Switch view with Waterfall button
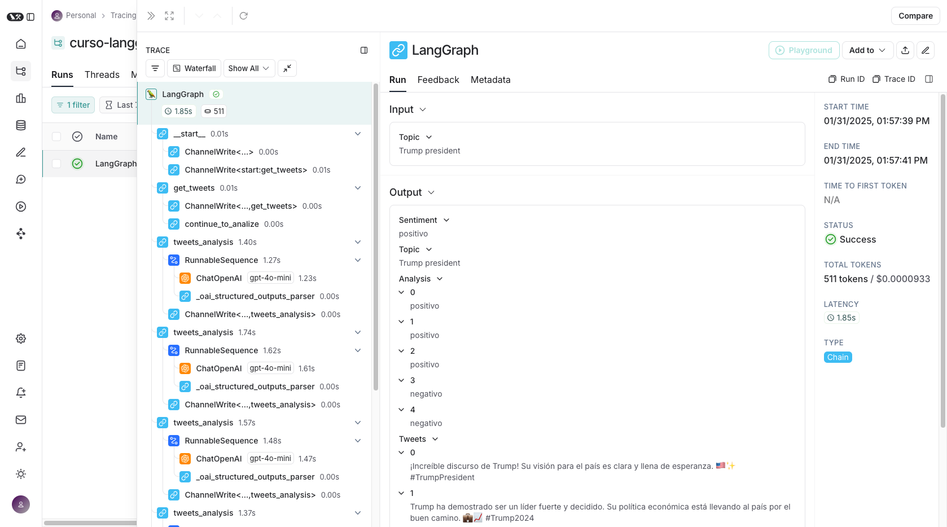Viewport: 947px width, 527px height. pos(194,68)
